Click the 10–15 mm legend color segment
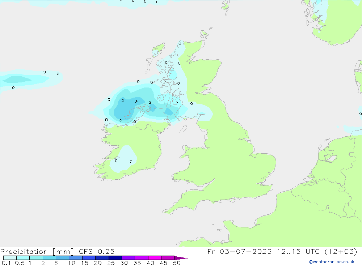Image resolution: width=362 pixels, height=265 pixels. (x=76, y=258)
